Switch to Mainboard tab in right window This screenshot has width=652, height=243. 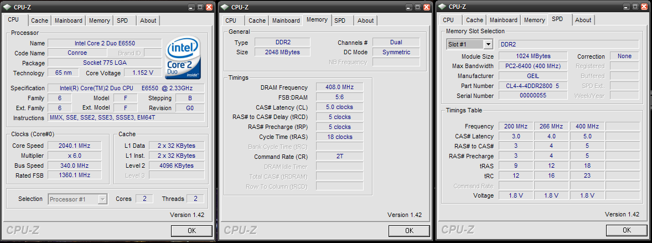point(504,20)
